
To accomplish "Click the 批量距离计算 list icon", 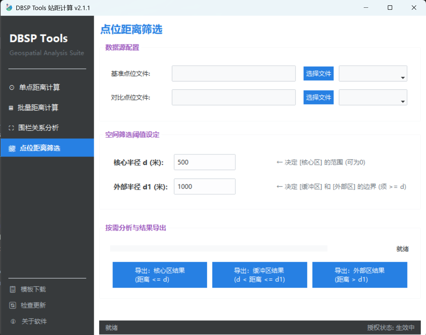I will coord(12,108).
